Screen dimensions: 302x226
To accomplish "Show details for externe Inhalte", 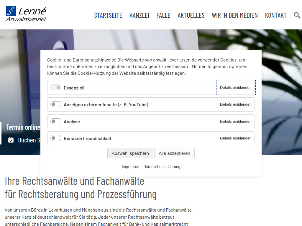I will [x=236, y=104].
